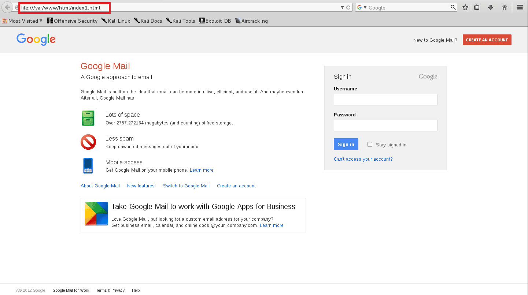Open the Exploit-DB bookmark
This screenshot has width=528, height=295.
[215, 21]
